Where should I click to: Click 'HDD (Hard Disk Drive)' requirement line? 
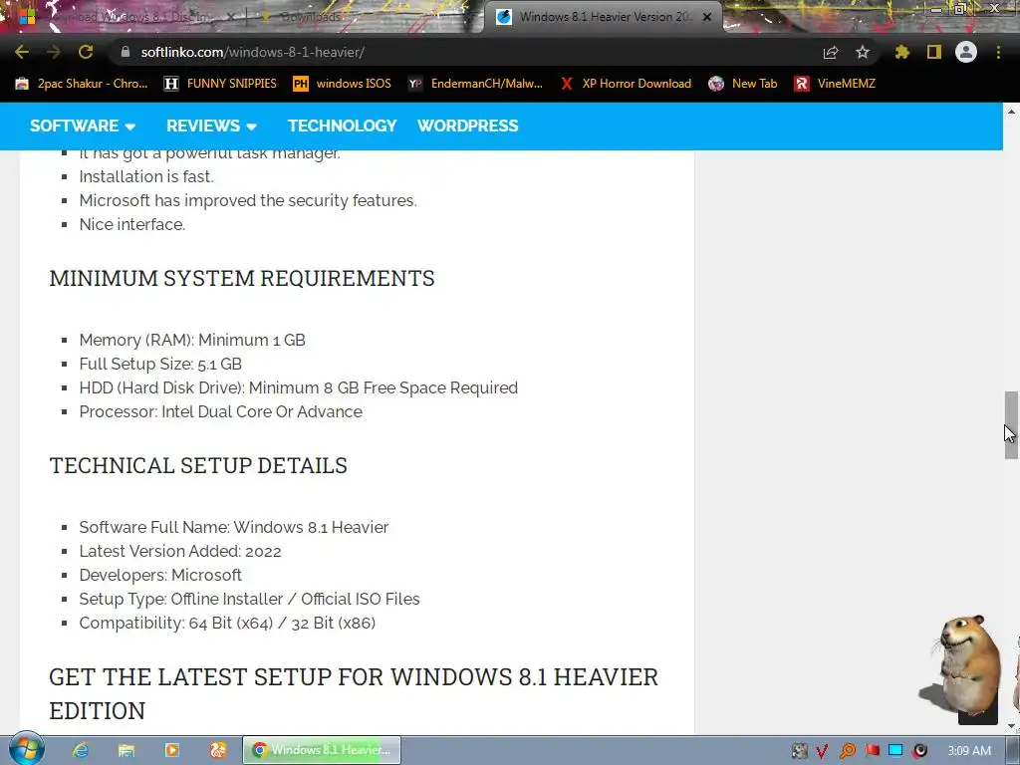pyautogui.click(x=299, y=388)
